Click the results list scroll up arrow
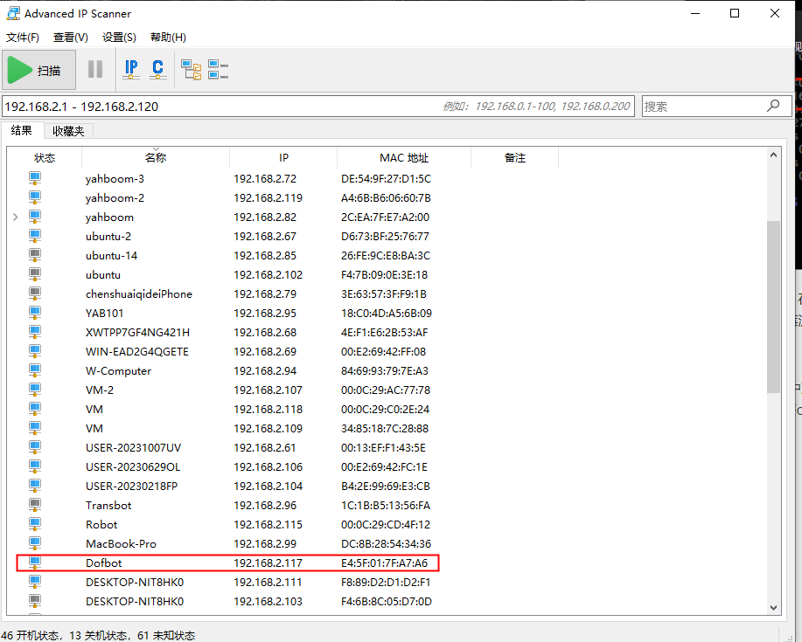 [x=773, y=155]
